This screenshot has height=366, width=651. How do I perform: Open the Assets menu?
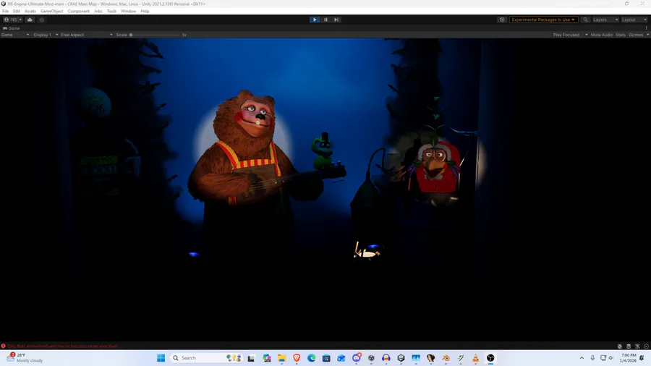30,11
